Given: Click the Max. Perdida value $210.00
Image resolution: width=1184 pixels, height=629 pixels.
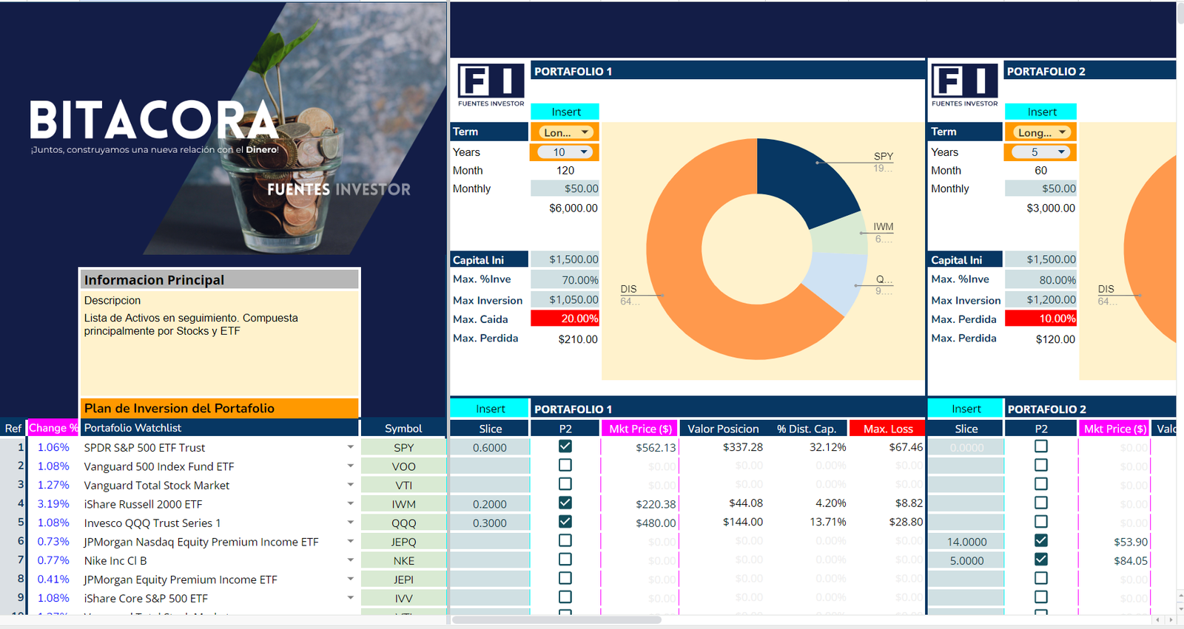Looking at the screenshot, I should pos(578,339).
